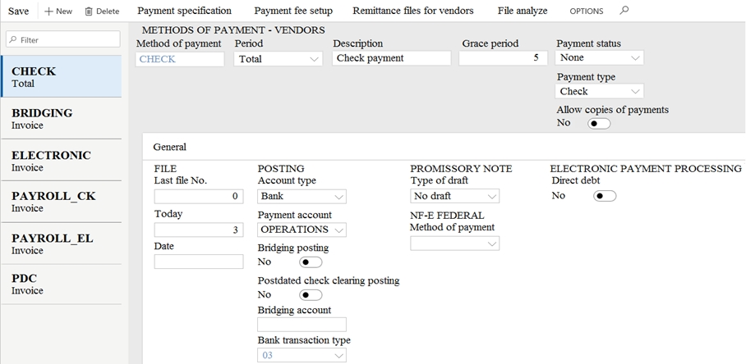746x364 pixels.
Task: Click the Description field with Check payment
Action: click(x=391, y=58)
